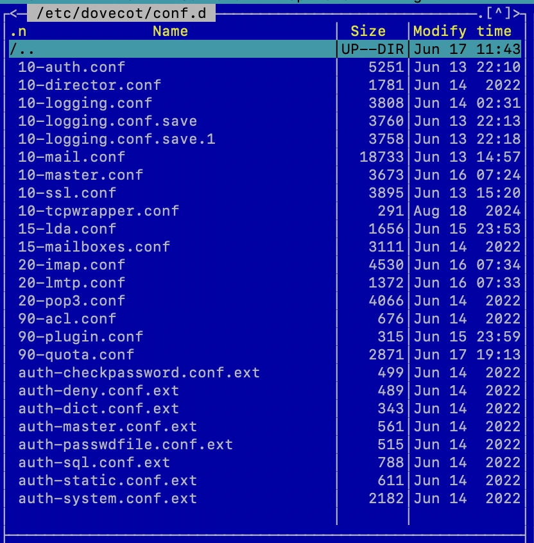The width and height of the screenshot is (534, 543).
Task: Highlight the 10-mail.conf file
Action: (71, 157)
